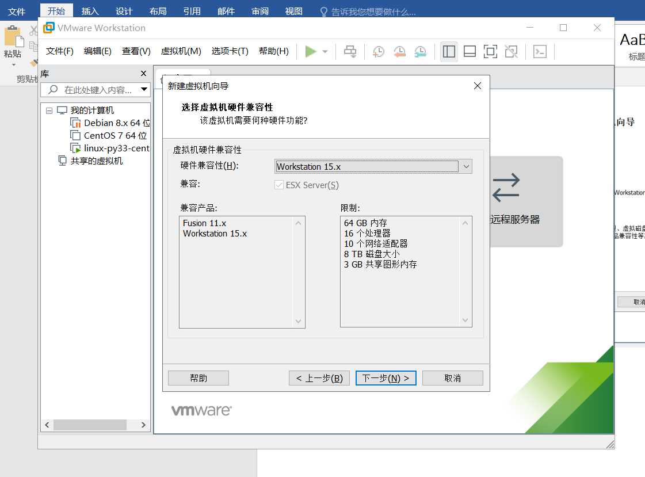The image size is (645, 477).
Task: Click the Enter Full Screen icon
Action: coord(490,51)
